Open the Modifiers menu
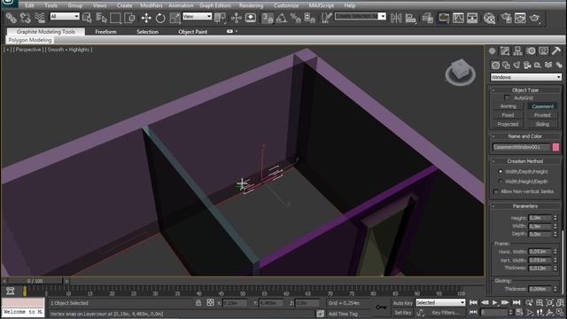This screenshot has height=319, width=567. coord(151,5)
